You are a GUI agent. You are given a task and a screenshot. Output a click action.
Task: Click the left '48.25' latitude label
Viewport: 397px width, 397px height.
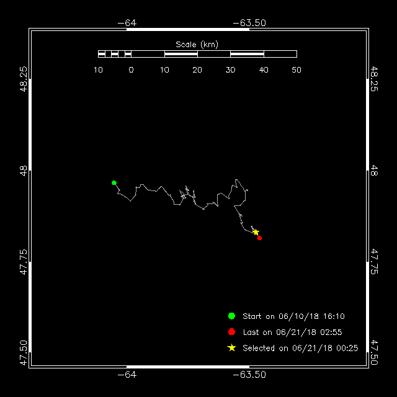[x=23, y=79]
